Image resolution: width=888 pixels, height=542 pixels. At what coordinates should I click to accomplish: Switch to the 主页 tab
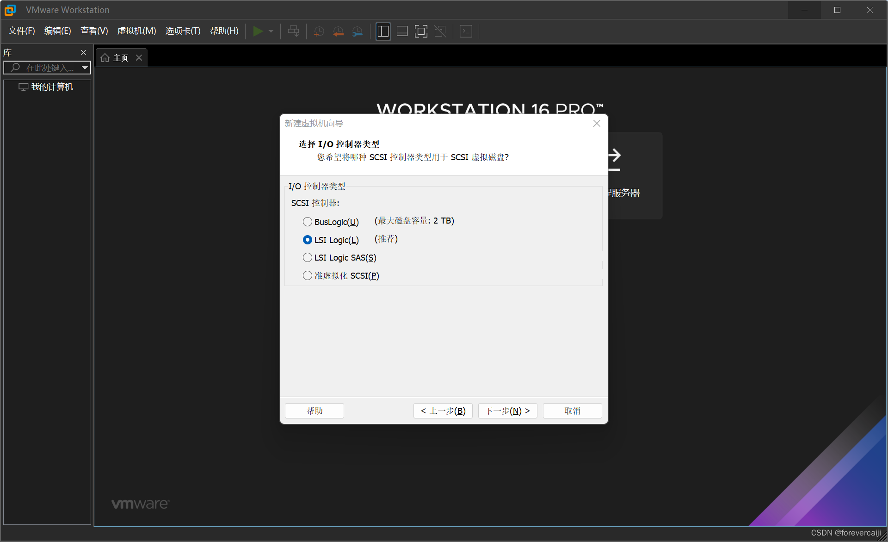(120, 58)
